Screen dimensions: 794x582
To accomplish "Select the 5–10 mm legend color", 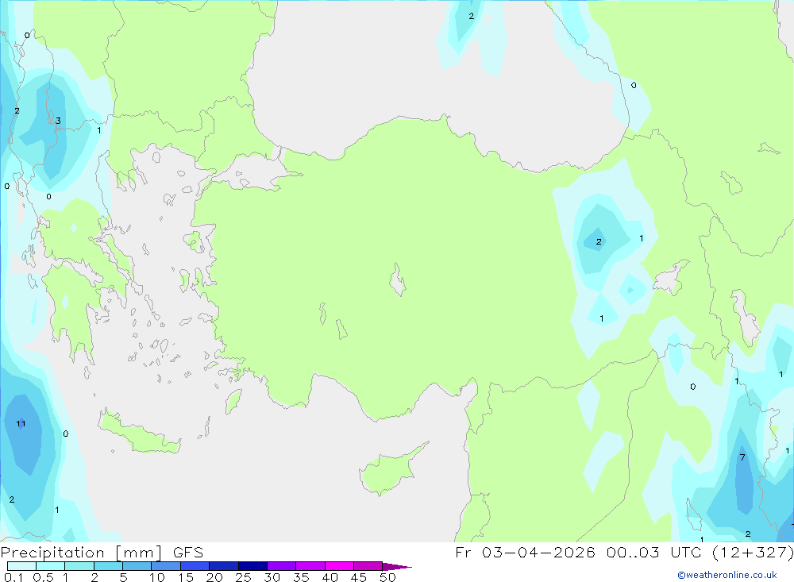I will coord(137,566).
